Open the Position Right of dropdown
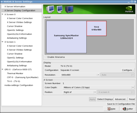Screen dimensions: 137x113 (x=79, y=92)
